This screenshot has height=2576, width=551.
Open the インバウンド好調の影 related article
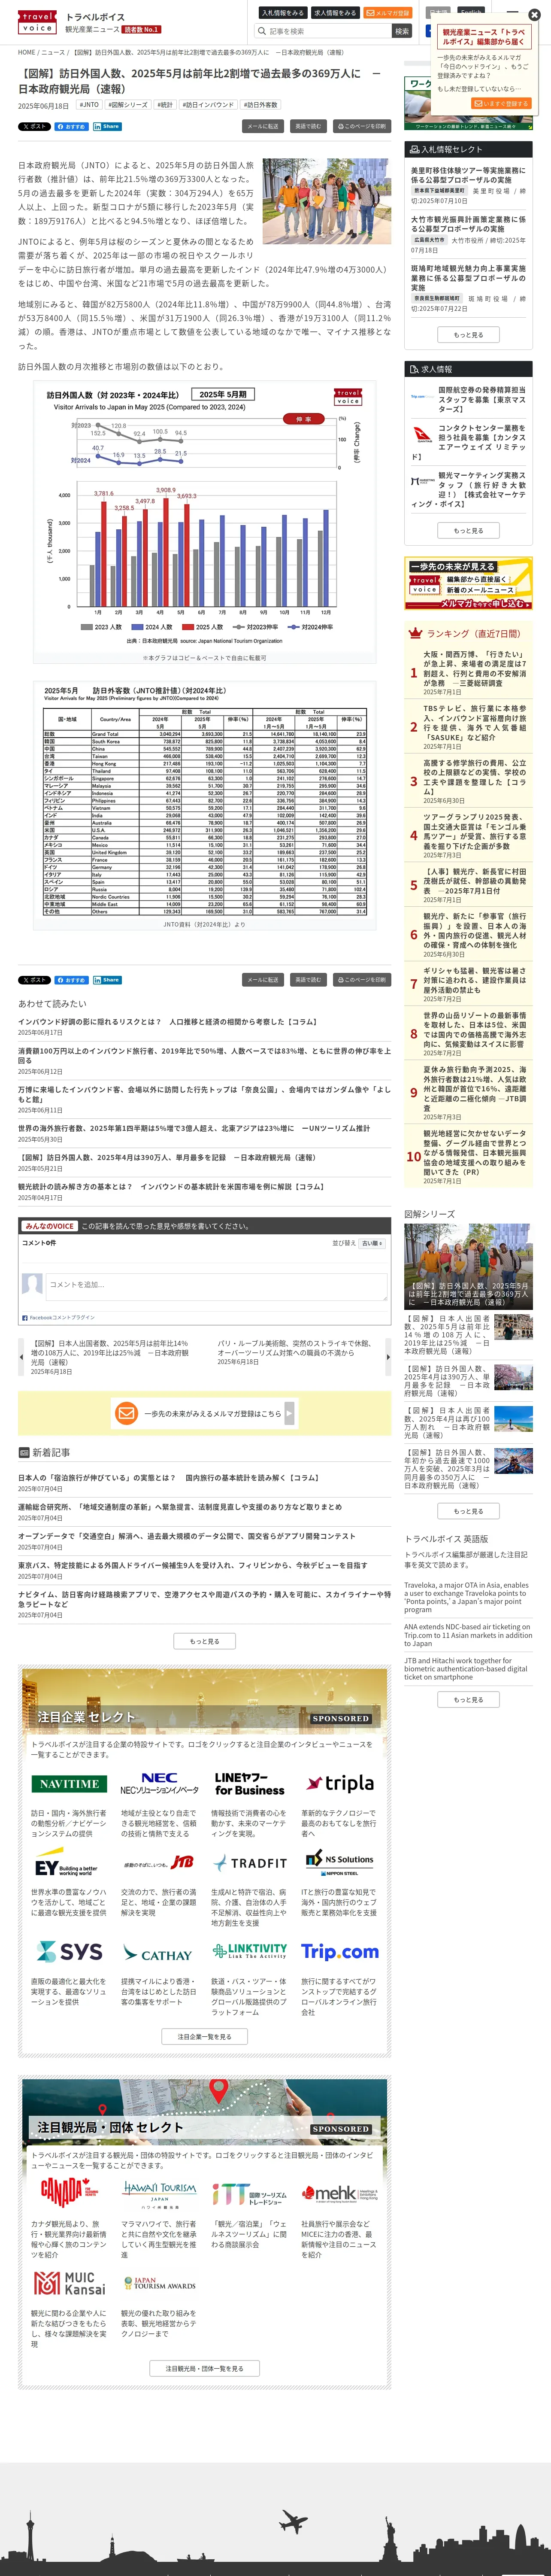pyautogui.click(x=167, y=1022)
